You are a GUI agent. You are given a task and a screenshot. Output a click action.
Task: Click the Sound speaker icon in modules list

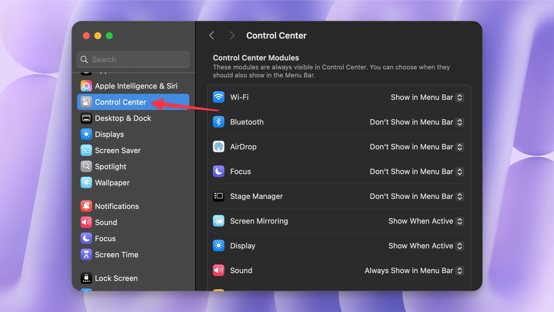tap(219, 270)
